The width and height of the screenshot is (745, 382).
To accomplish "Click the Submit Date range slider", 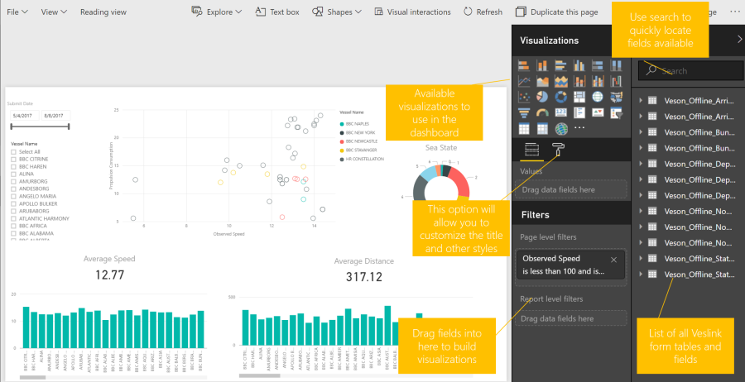I will coord(40,127).
